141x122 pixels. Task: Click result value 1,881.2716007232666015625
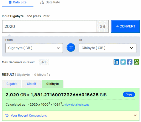(x=65, y=95)
